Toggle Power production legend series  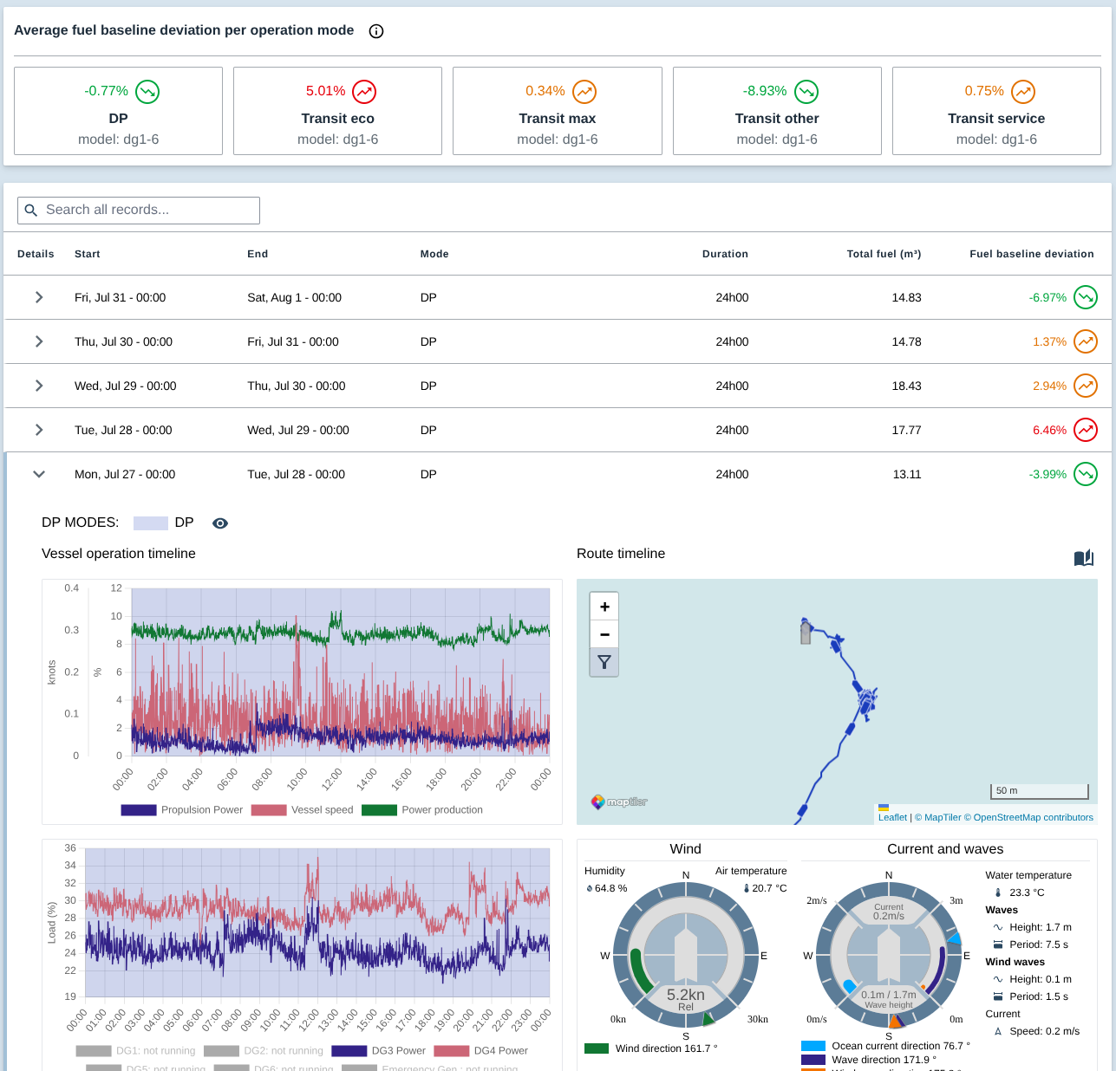point(422,810)
